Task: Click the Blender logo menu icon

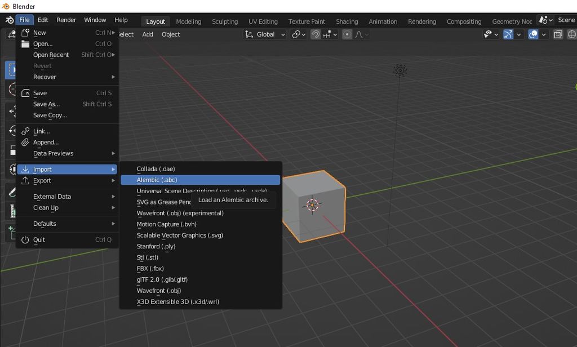Action: (9, 20)
